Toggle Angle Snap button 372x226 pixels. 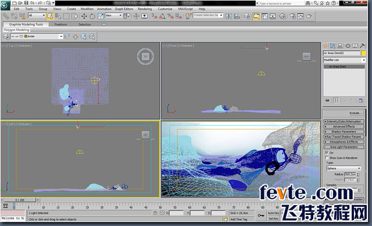click(x=162, y=16)
